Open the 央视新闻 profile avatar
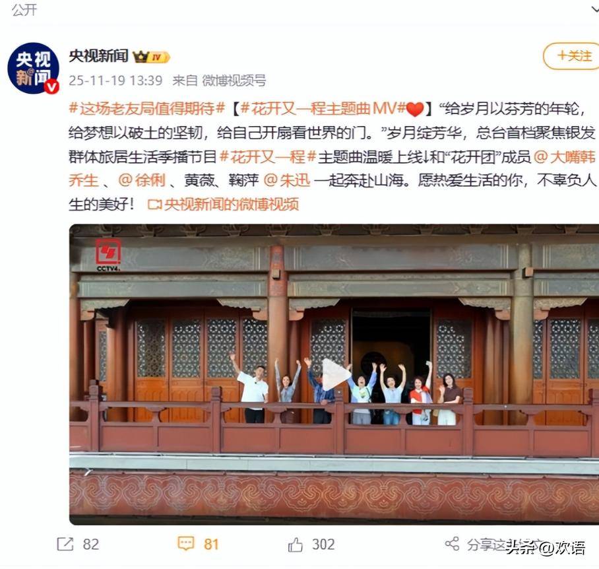The image size is (599, 569). pyautogui.click(x=33, y=68)
